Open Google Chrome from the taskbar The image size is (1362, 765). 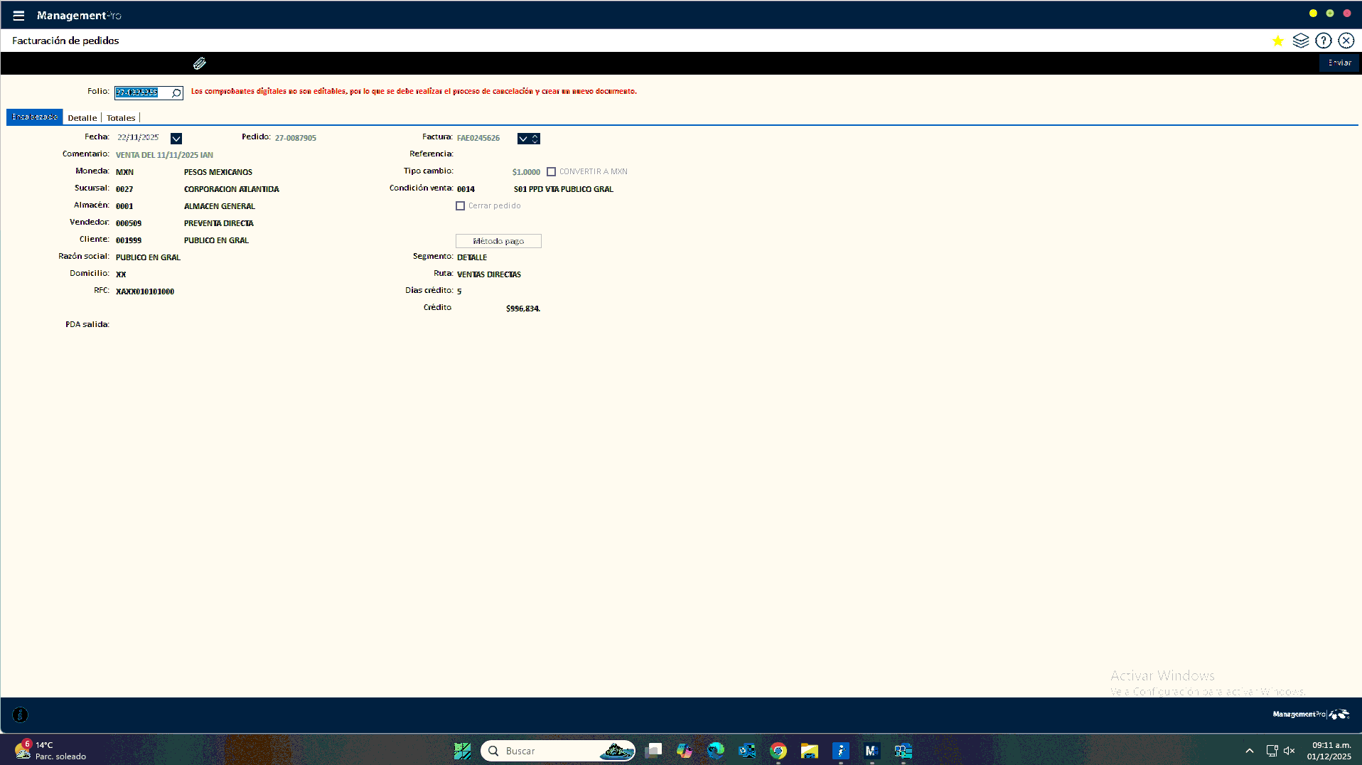pos(778,751)
